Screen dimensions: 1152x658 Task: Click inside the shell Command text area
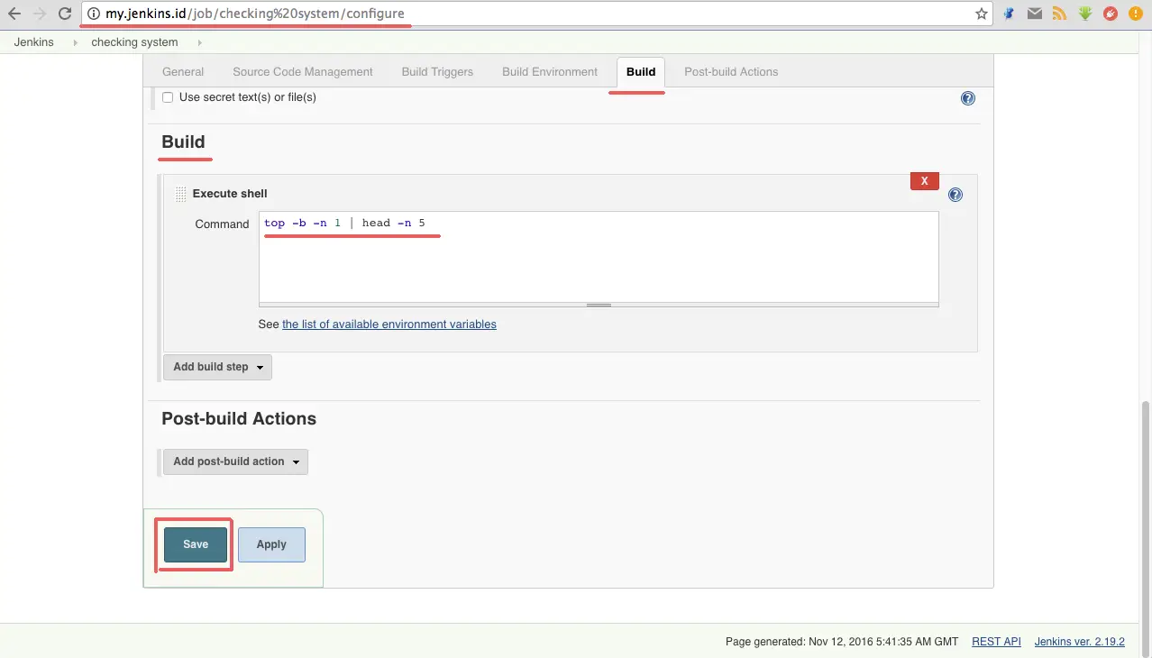click(599, 257)
